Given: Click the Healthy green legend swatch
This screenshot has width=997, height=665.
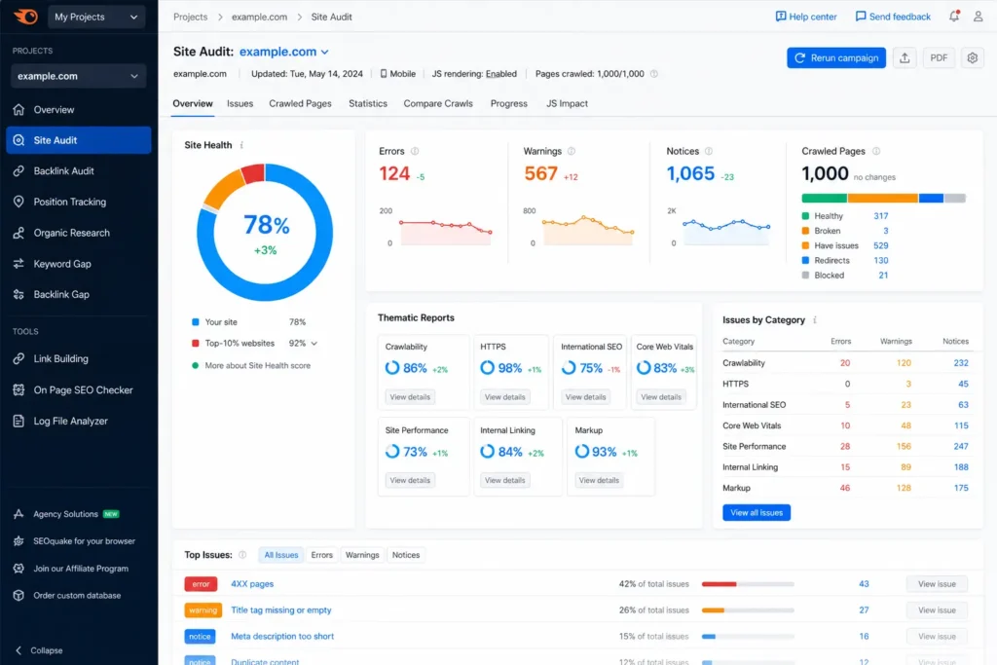Looking at the screenshot, I should 805,216.
